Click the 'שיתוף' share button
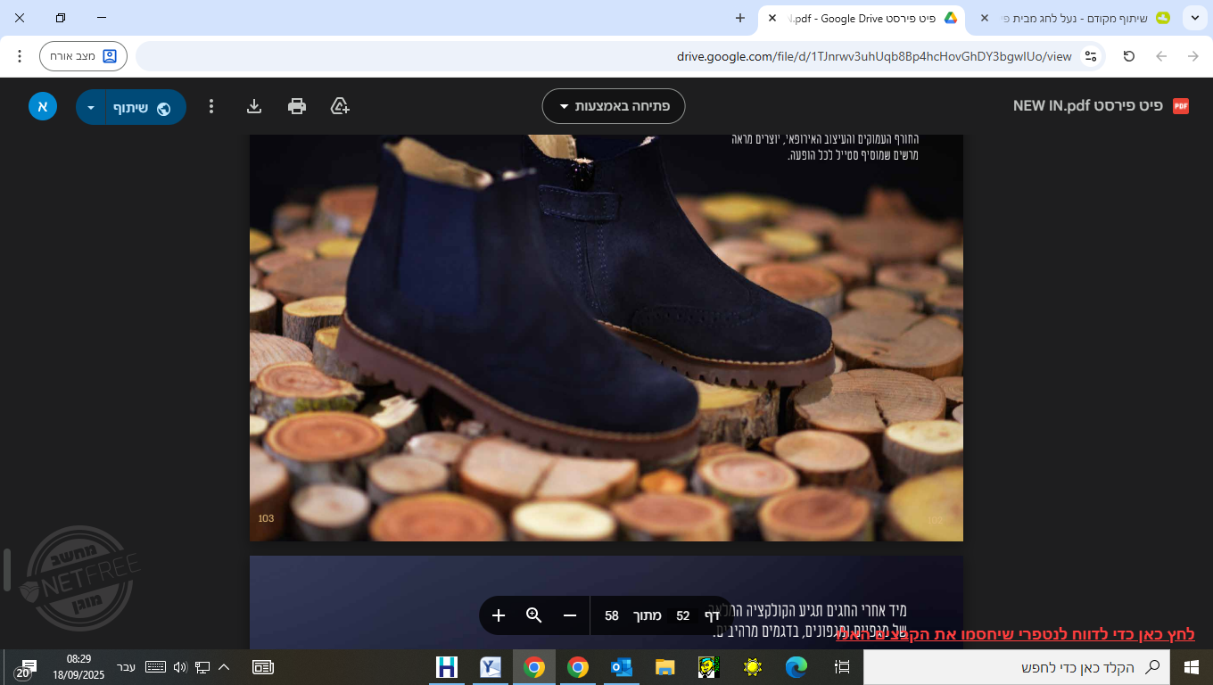 (x=141, y=108)
